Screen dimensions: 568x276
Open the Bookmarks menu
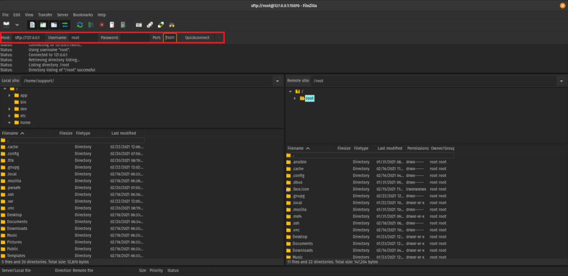tap(83, 15)
